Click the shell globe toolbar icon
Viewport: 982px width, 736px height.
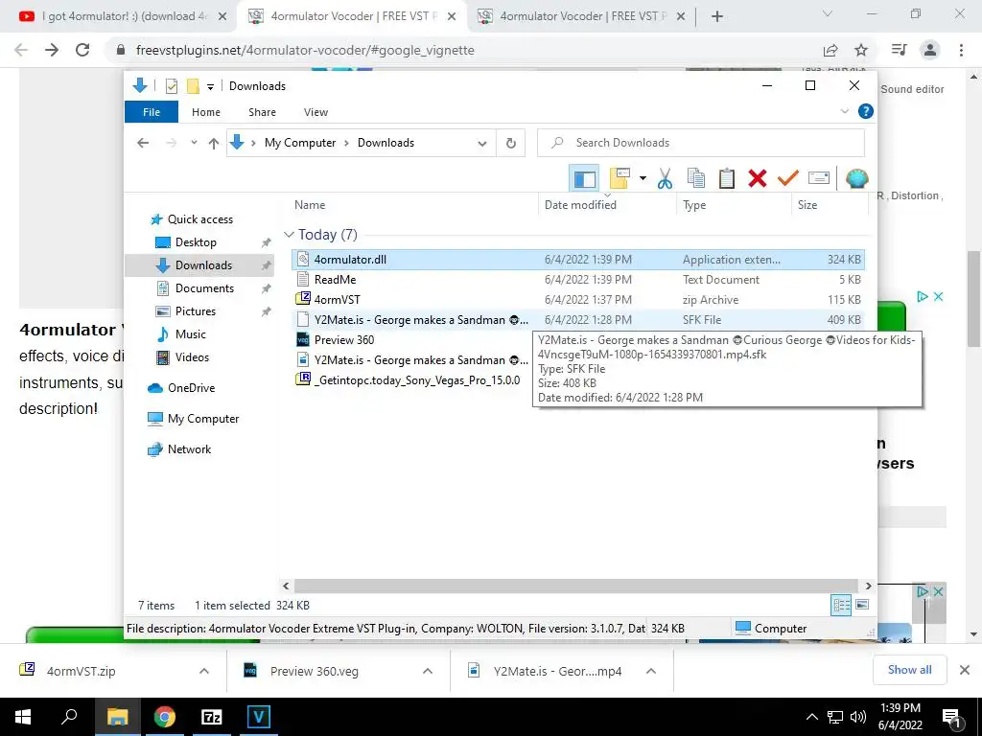[856, 178]
